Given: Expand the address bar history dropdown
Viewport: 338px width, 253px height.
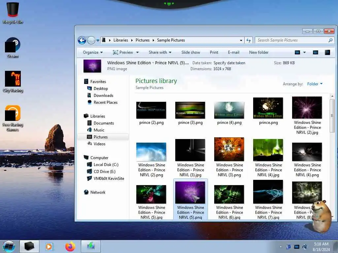Looking at the screenshot, I should click(x=241, y=41).
